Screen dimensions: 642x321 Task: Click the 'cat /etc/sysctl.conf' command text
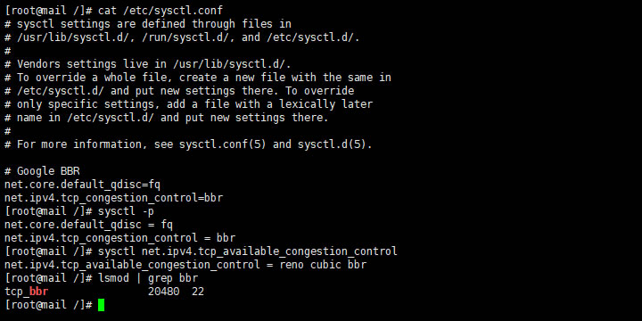click(160, 11)
